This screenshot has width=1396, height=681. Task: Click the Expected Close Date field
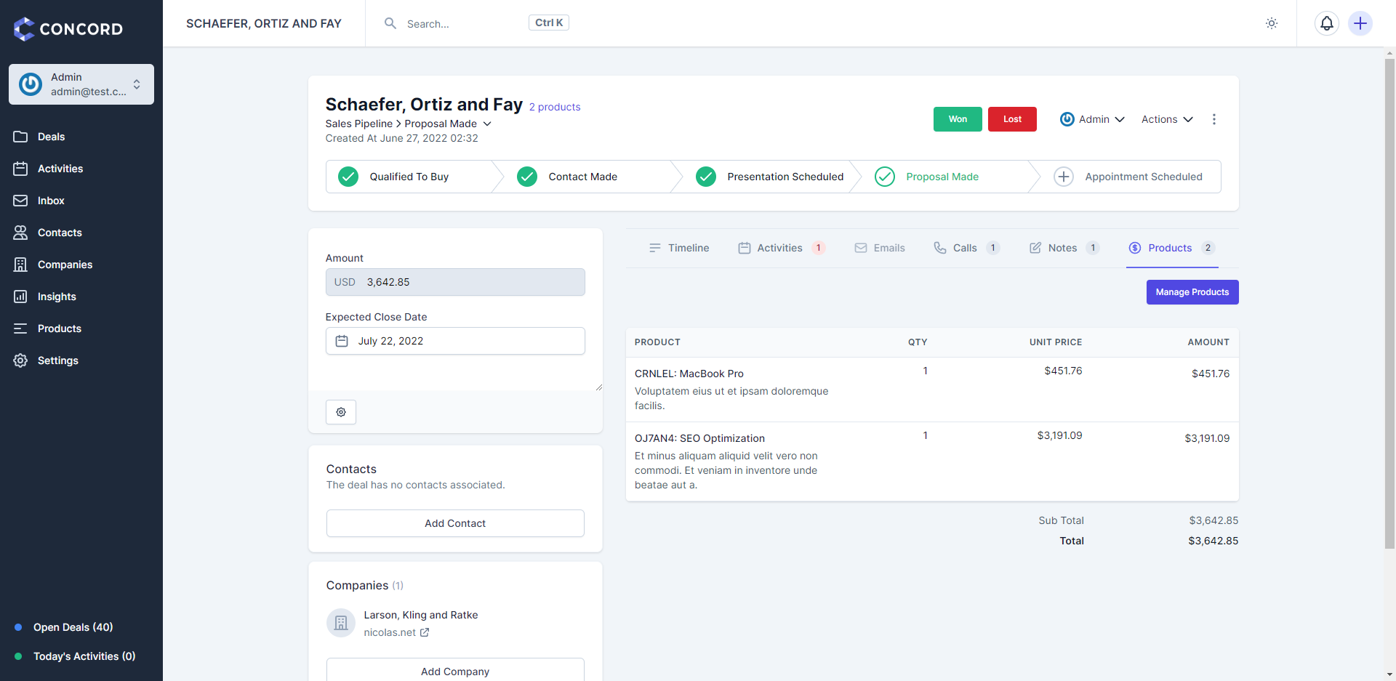[455, 341]
